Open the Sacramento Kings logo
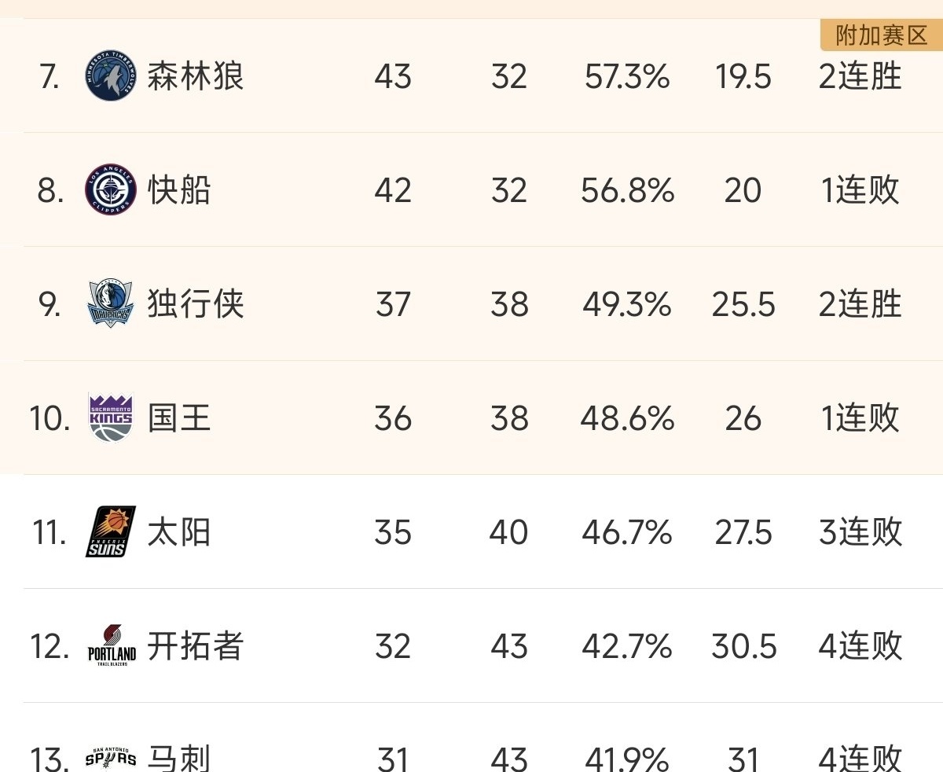This screenshot has width=943, height=772. click(111, 417)
